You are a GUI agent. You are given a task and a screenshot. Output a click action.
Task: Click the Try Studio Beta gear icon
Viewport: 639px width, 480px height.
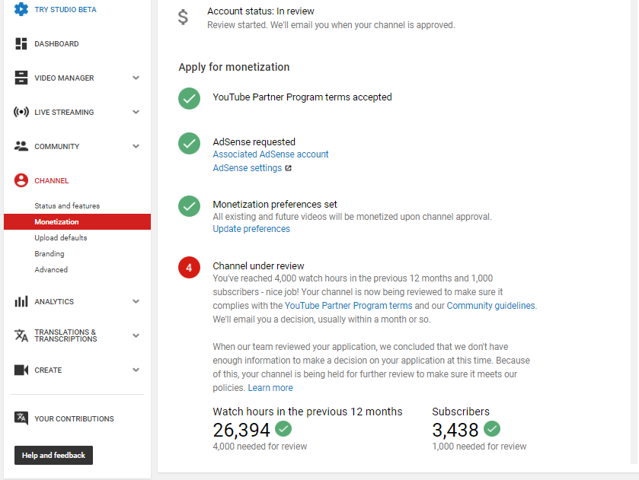21,9
